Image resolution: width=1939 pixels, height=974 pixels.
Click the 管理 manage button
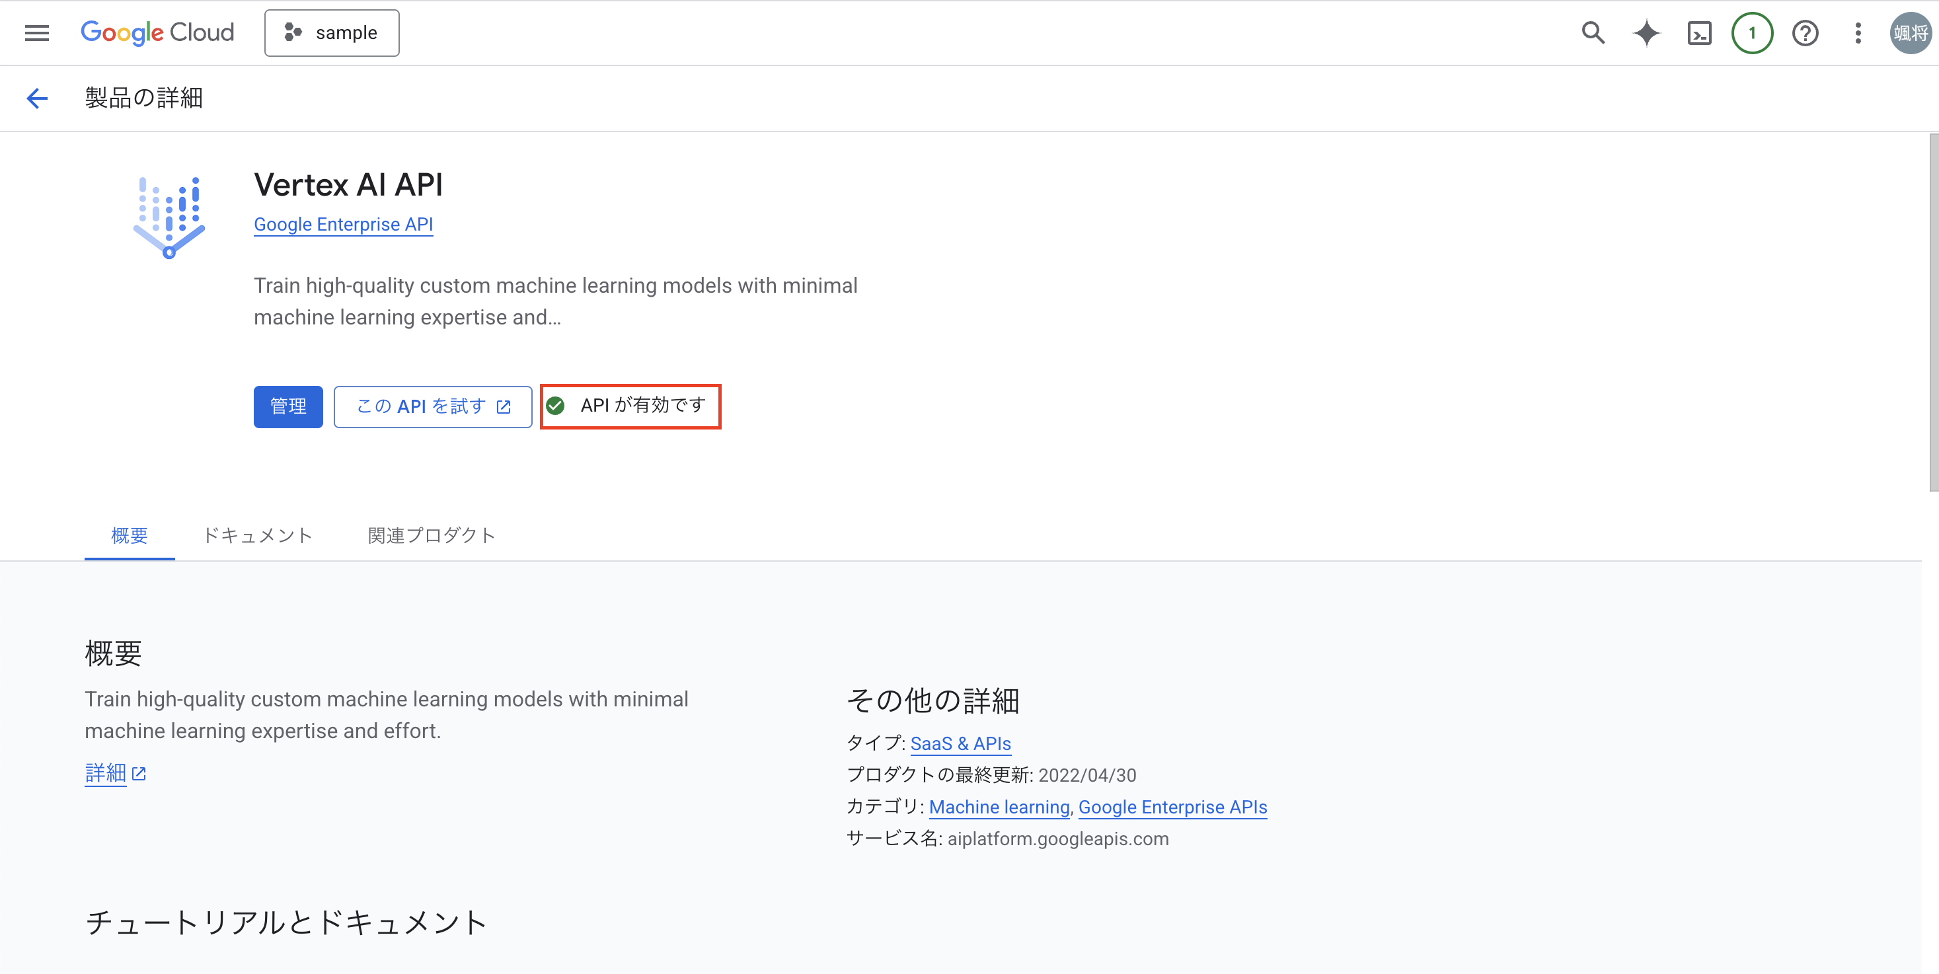(288, 406)
